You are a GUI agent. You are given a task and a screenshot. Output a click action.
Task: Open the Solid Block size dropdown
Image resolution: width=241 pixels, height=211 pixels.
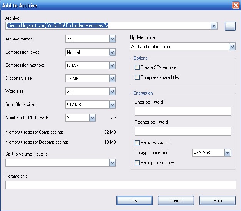tap(112, 105)
